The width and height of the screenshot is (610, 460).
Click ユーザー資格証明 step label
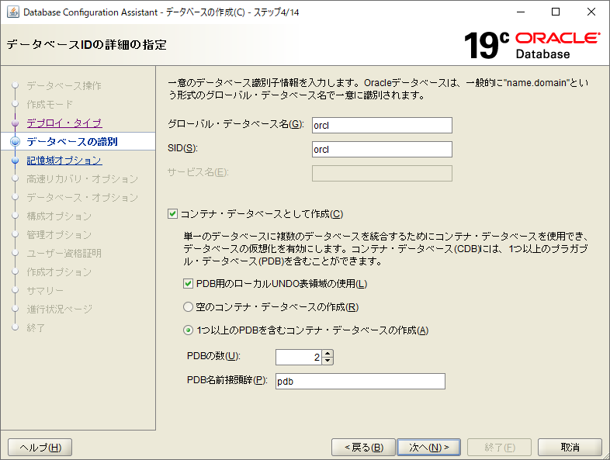[64, 254]
